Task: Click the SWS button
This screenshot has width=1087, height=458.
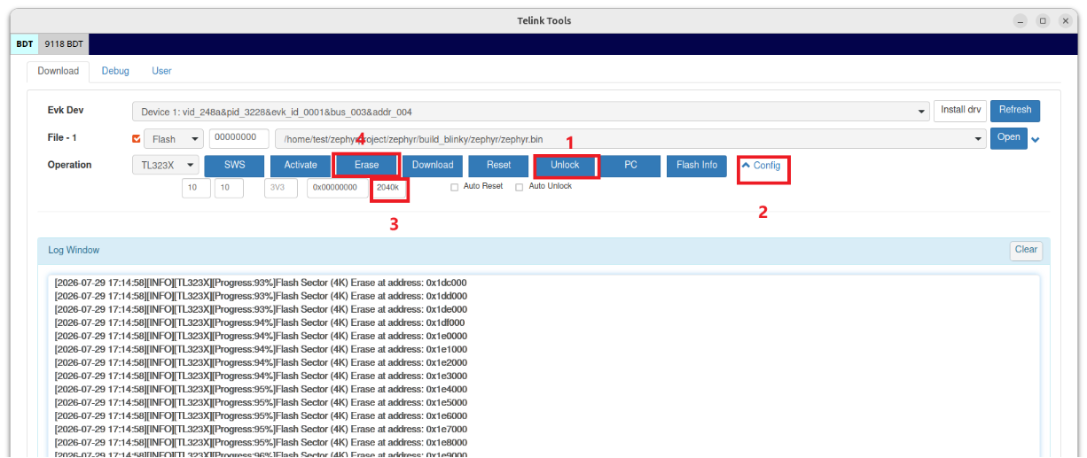Action: 234,166
